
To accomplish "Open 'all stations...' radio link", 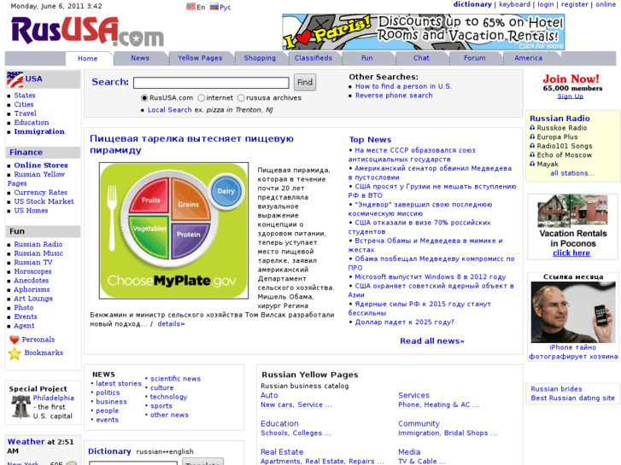I will click(x=572, y=173).
